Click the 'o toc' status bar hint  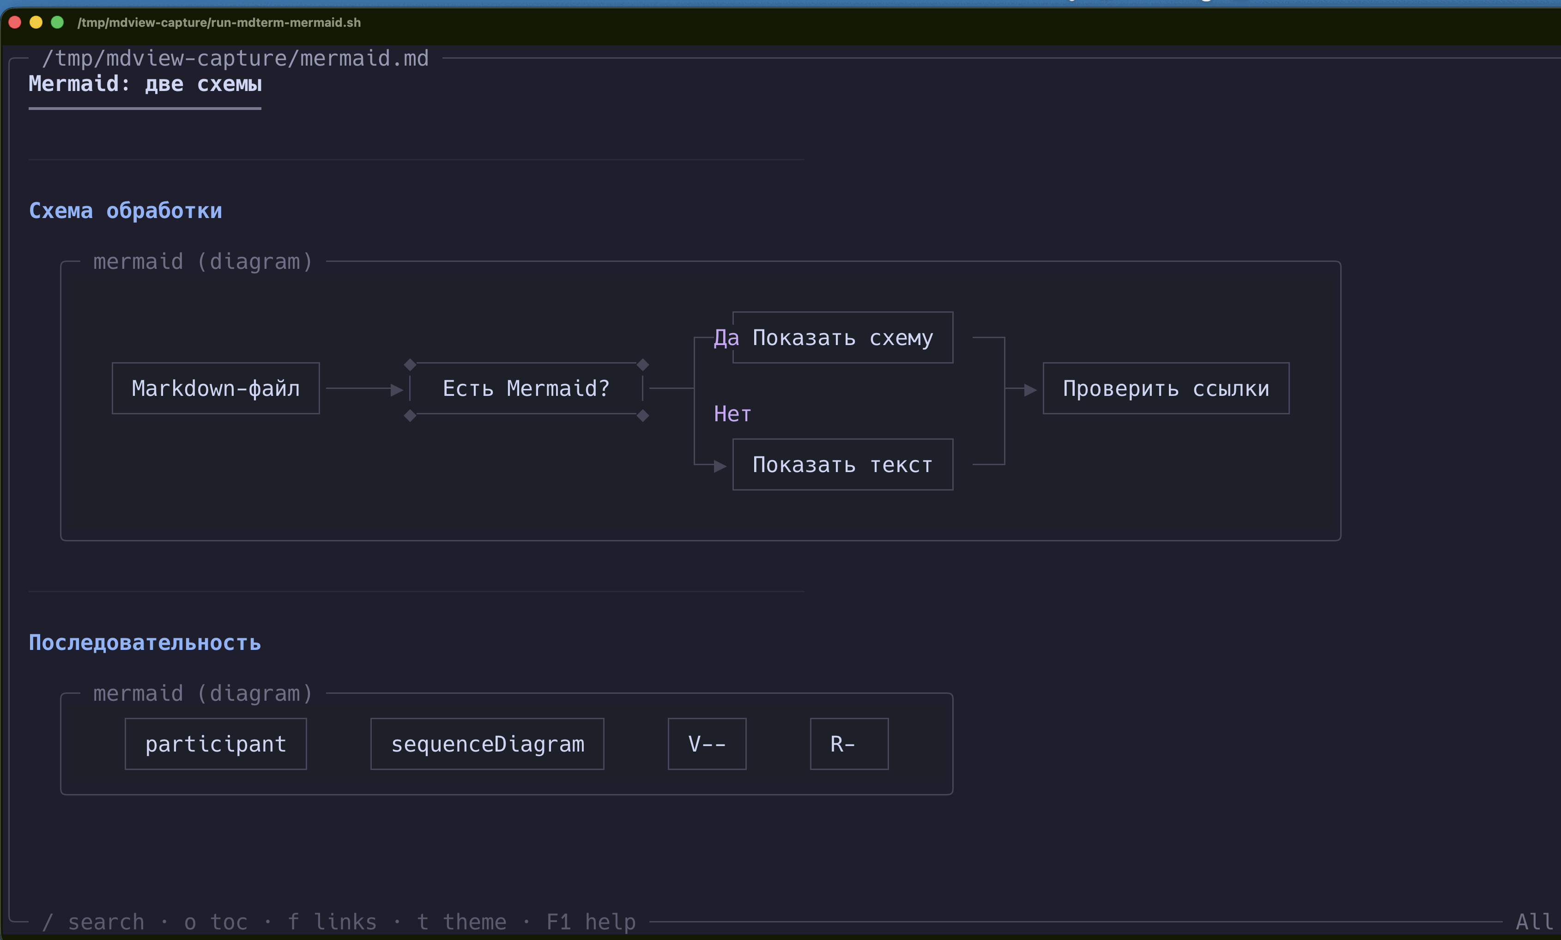(216, 922)
